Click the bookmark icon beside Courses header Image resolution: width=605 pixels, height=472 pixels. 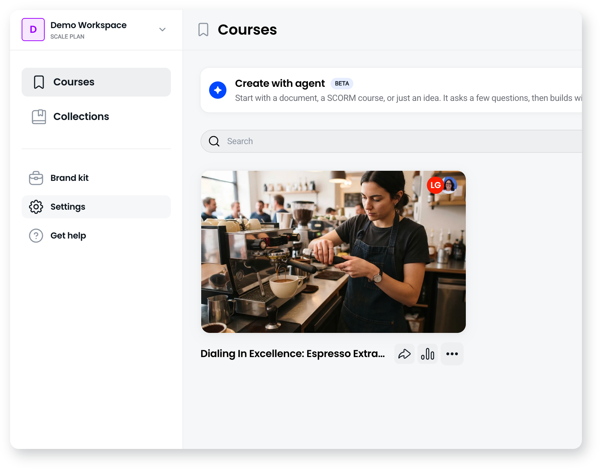(203, 30)
